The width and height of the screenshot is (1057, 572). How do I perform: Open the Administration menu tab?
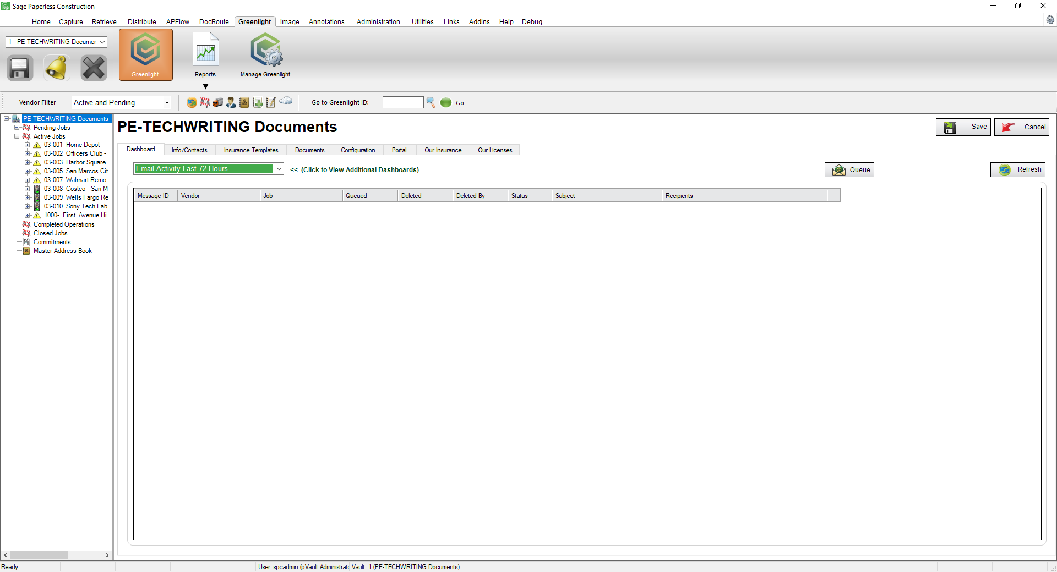pos(378,22)
